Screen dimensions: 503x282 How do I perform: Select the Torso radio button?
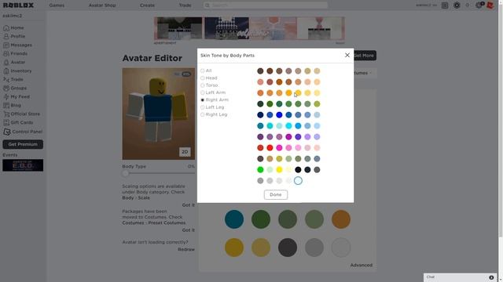(x=203, y=85)
